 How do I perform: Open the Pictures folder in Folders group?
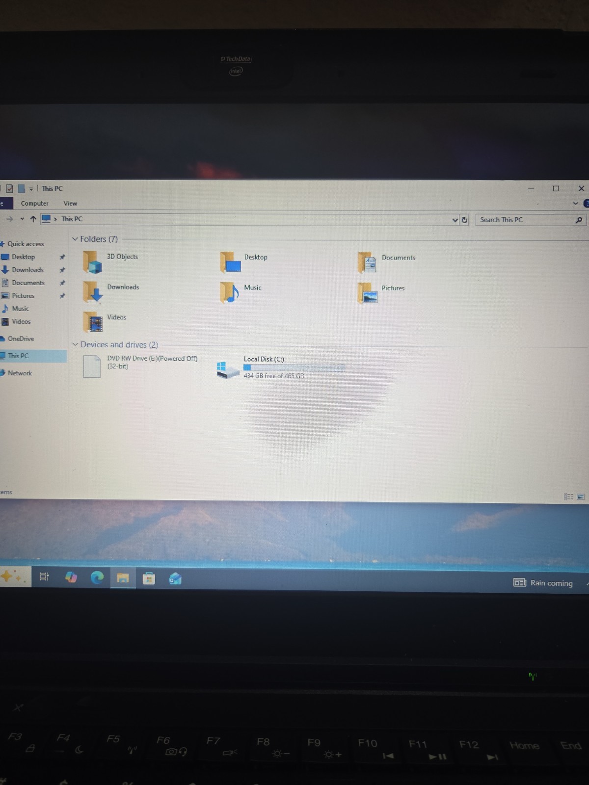click(x=382, y=293)
